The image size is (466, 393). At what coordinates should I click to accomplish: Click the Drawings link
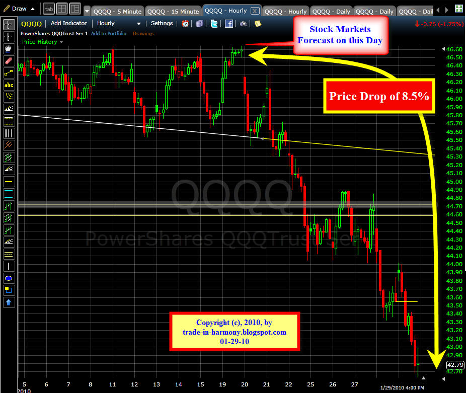click(143, 34)
